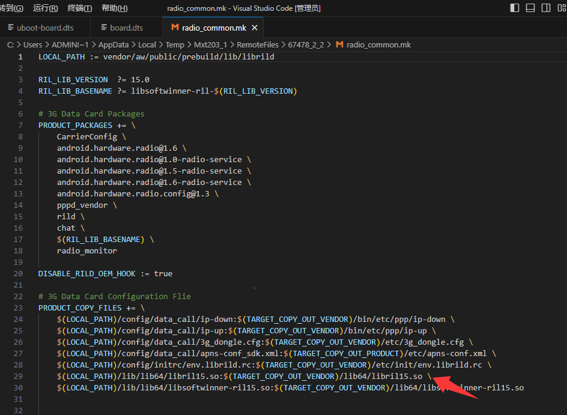Open the 终端(T) Terminal menu
Viewport: 567px width, 415px height.
[x=80, y=8]
